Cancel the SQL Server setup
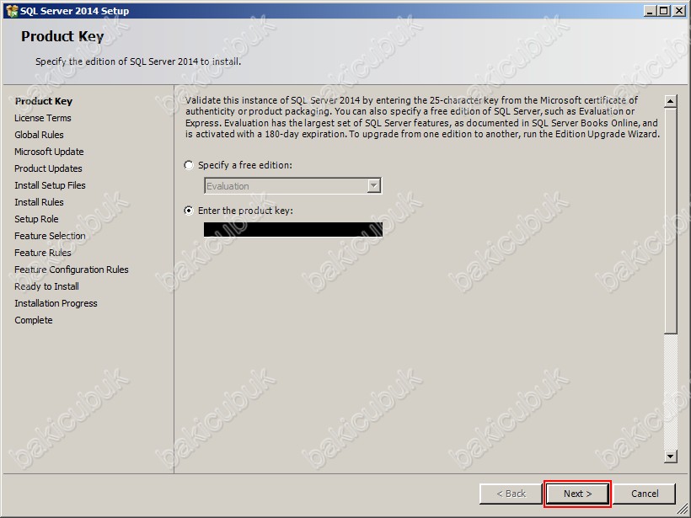This screenshot has width=691, height=518. point(645,494)
